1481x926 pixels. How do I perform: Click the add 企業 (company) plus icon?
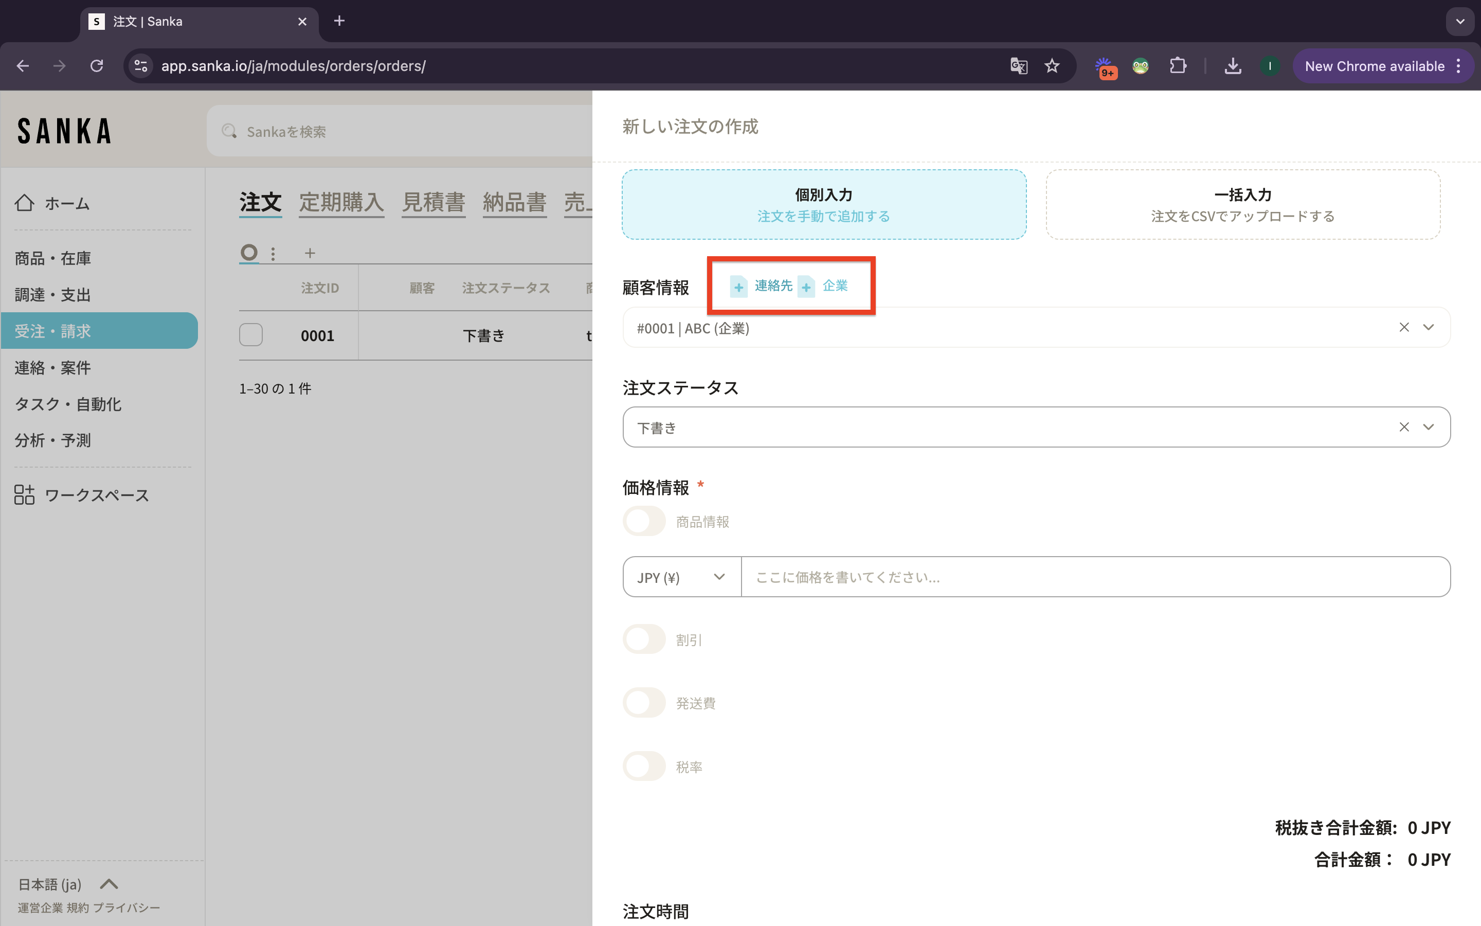click(806, 287)
